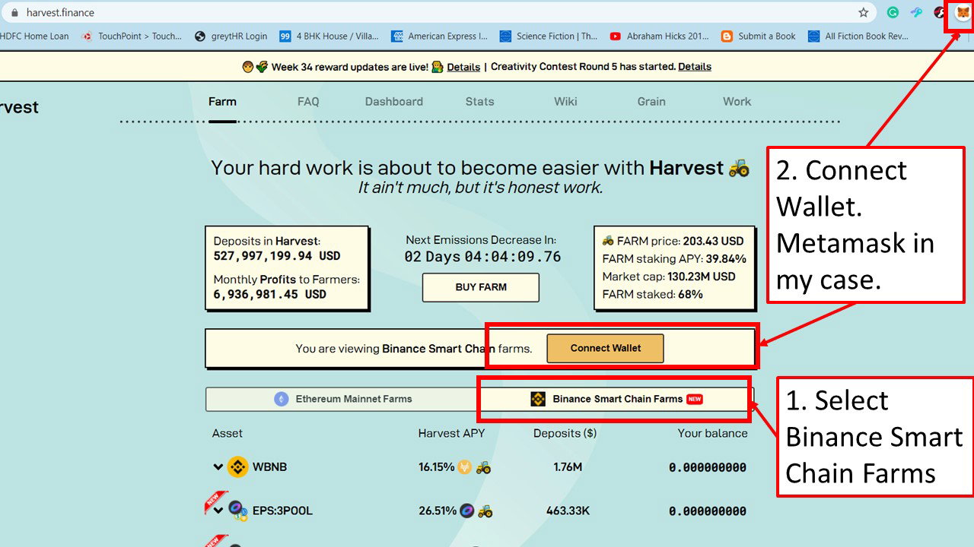Expand the WBNB farm row chevron

coord(218,467)
